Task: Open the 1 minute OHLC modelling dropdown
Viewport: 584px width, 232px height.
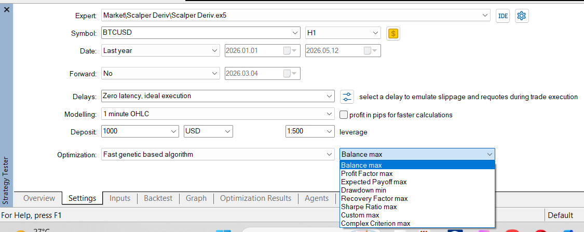Action: click(329, 114)
